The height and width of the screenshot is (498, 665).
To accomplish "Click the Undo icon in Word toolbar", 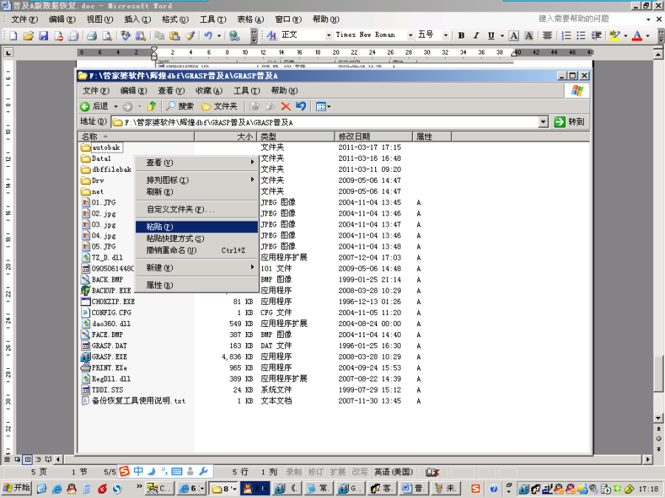I will click(209, 35).
